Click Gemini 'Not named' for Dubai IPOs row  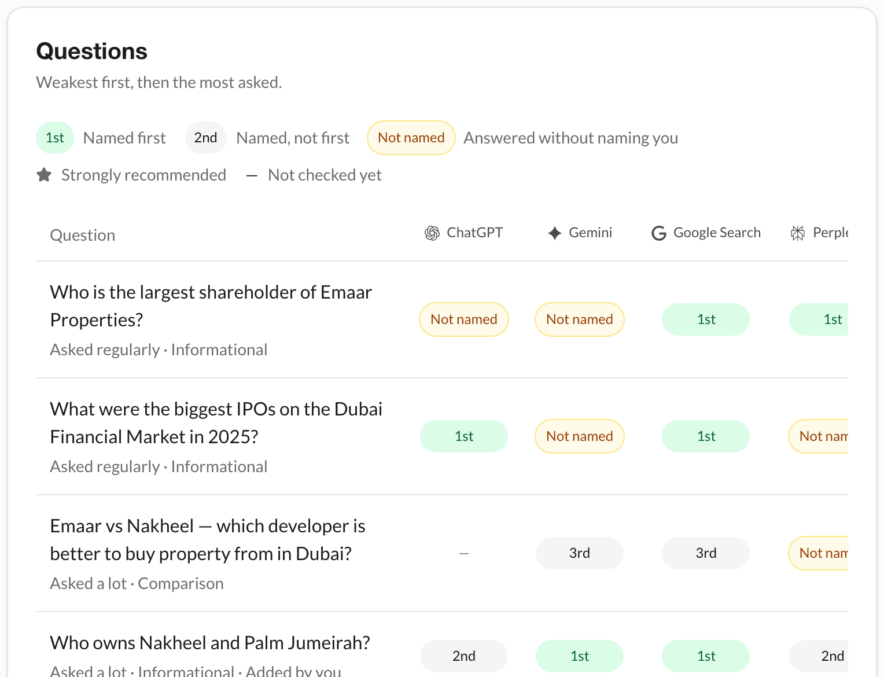click(x=580, y=436)
